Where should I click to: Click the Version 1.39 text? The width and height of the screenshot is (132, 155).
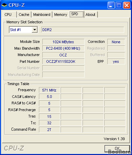point(114,139)
